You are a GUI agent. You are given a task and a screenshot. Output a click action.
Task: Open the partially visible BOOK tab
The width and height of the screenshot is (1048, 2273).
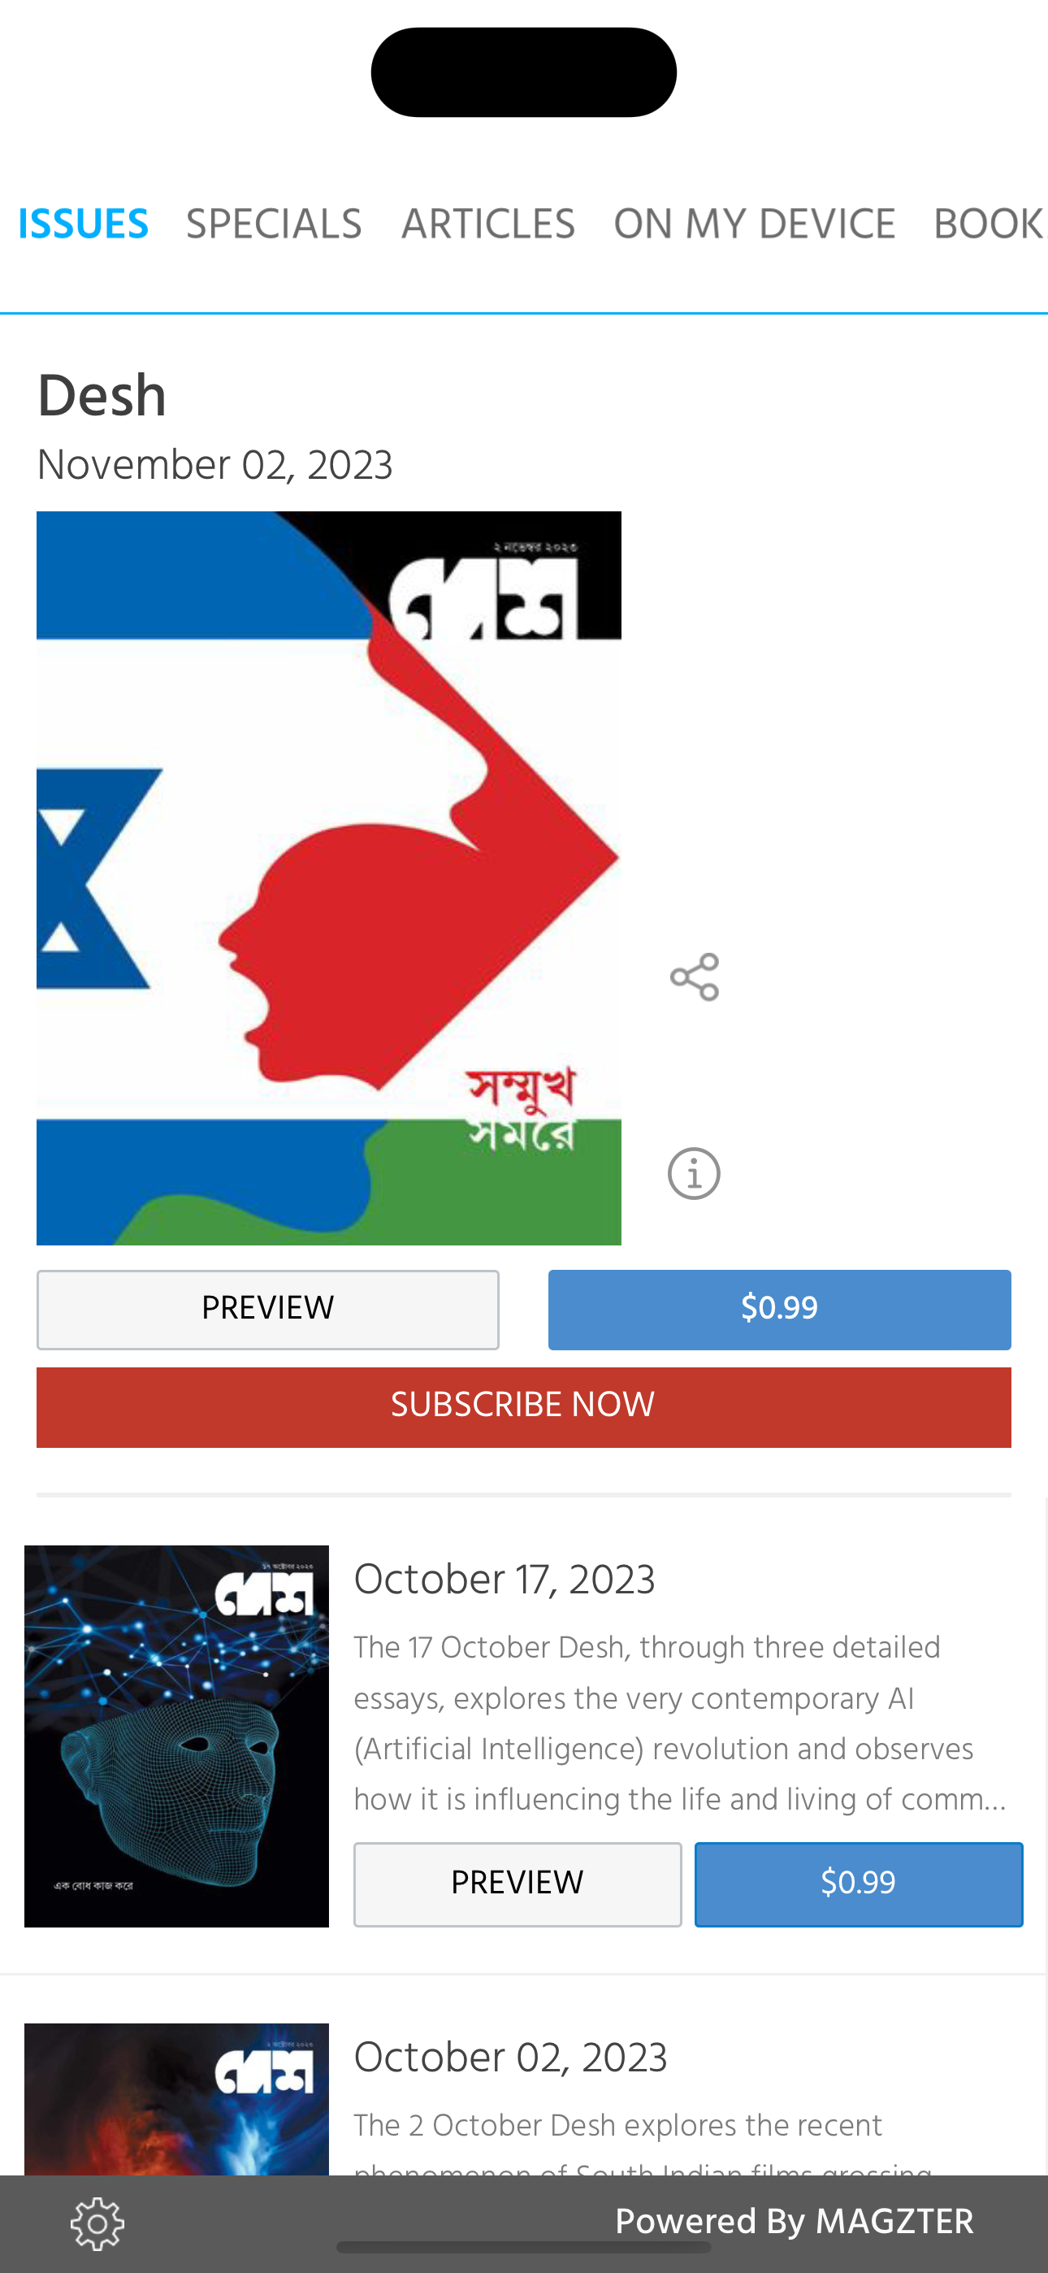point(990,224)
